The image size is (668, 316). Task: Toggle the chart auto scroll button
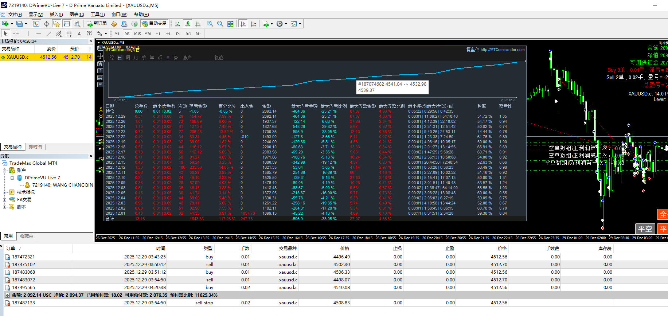point(243,24)
